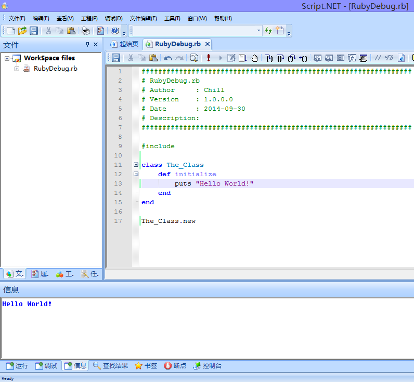Screen dimensions: 414x382
Task: Close the RubyDebug.rb tab
Action: click(x=208, y=44)
